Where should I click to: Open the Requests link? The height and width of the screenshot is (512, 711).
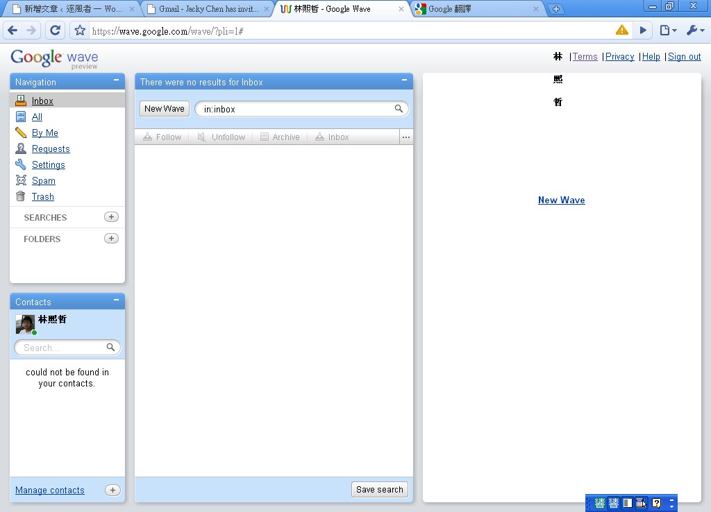click(x=51, y=148)
